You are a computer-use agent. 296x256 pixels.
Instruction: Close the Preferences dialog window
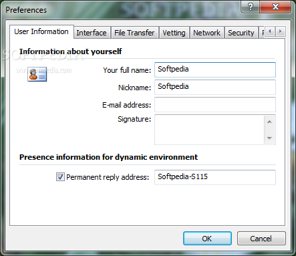pyautogui.click(x=275, y=7)
